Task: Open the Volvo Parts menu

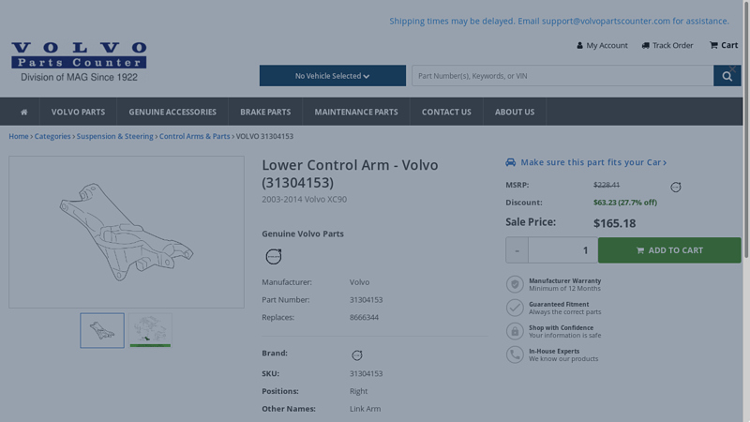Action: click(x=79, y=112)
